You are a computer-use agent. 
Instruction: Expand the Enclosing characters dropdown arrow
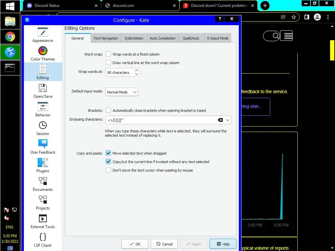[228, 120]
